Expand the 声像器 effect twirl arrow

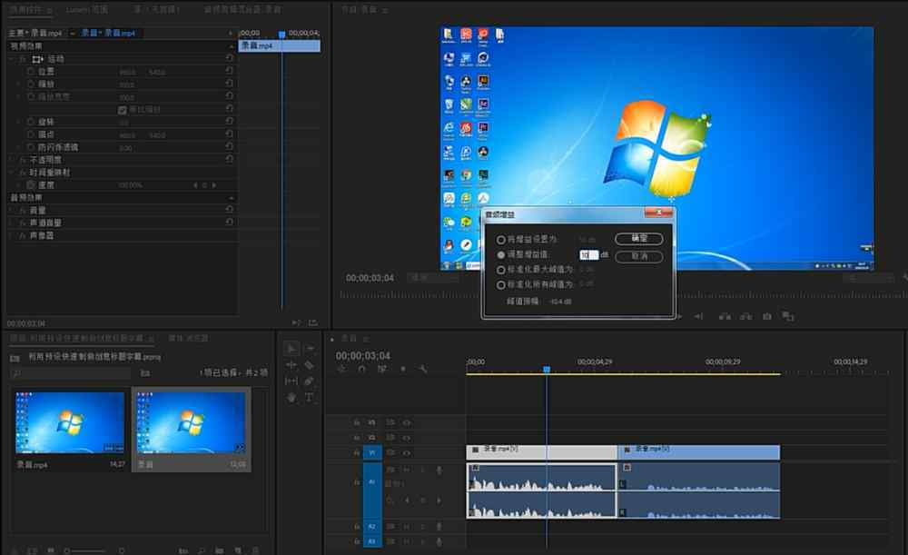12,236
